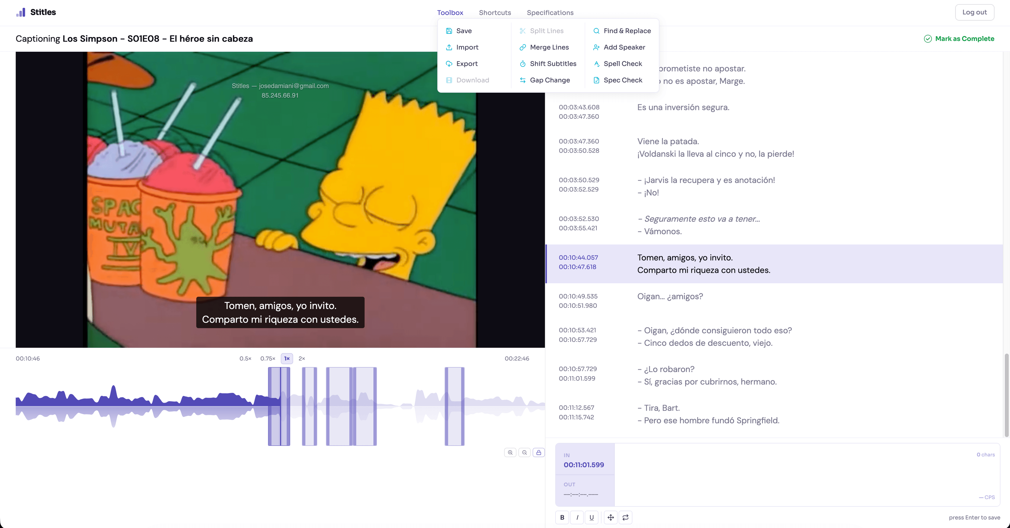
Task: Set playback speed to 2×
Action: pos(302,359)
